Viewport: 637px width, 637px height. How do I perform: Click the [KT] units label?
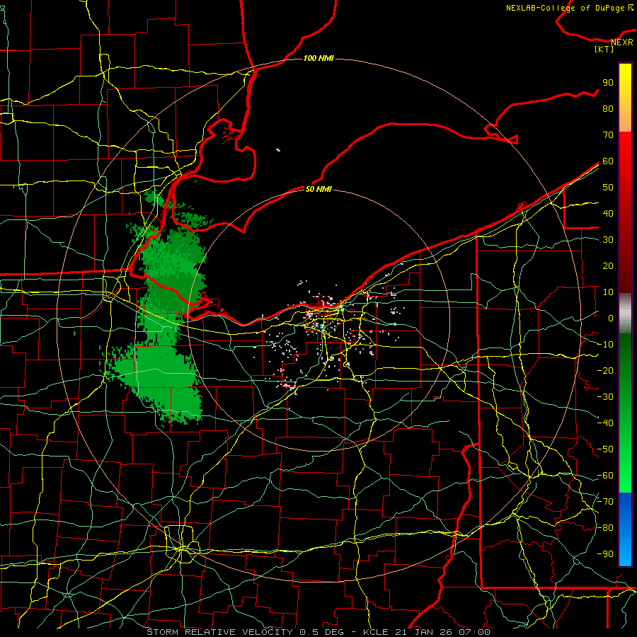(604, 49)
